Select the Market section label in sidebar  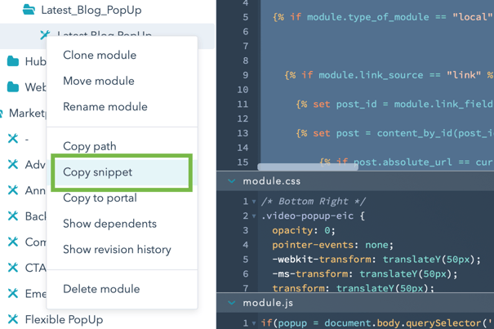tap(27, 113)
